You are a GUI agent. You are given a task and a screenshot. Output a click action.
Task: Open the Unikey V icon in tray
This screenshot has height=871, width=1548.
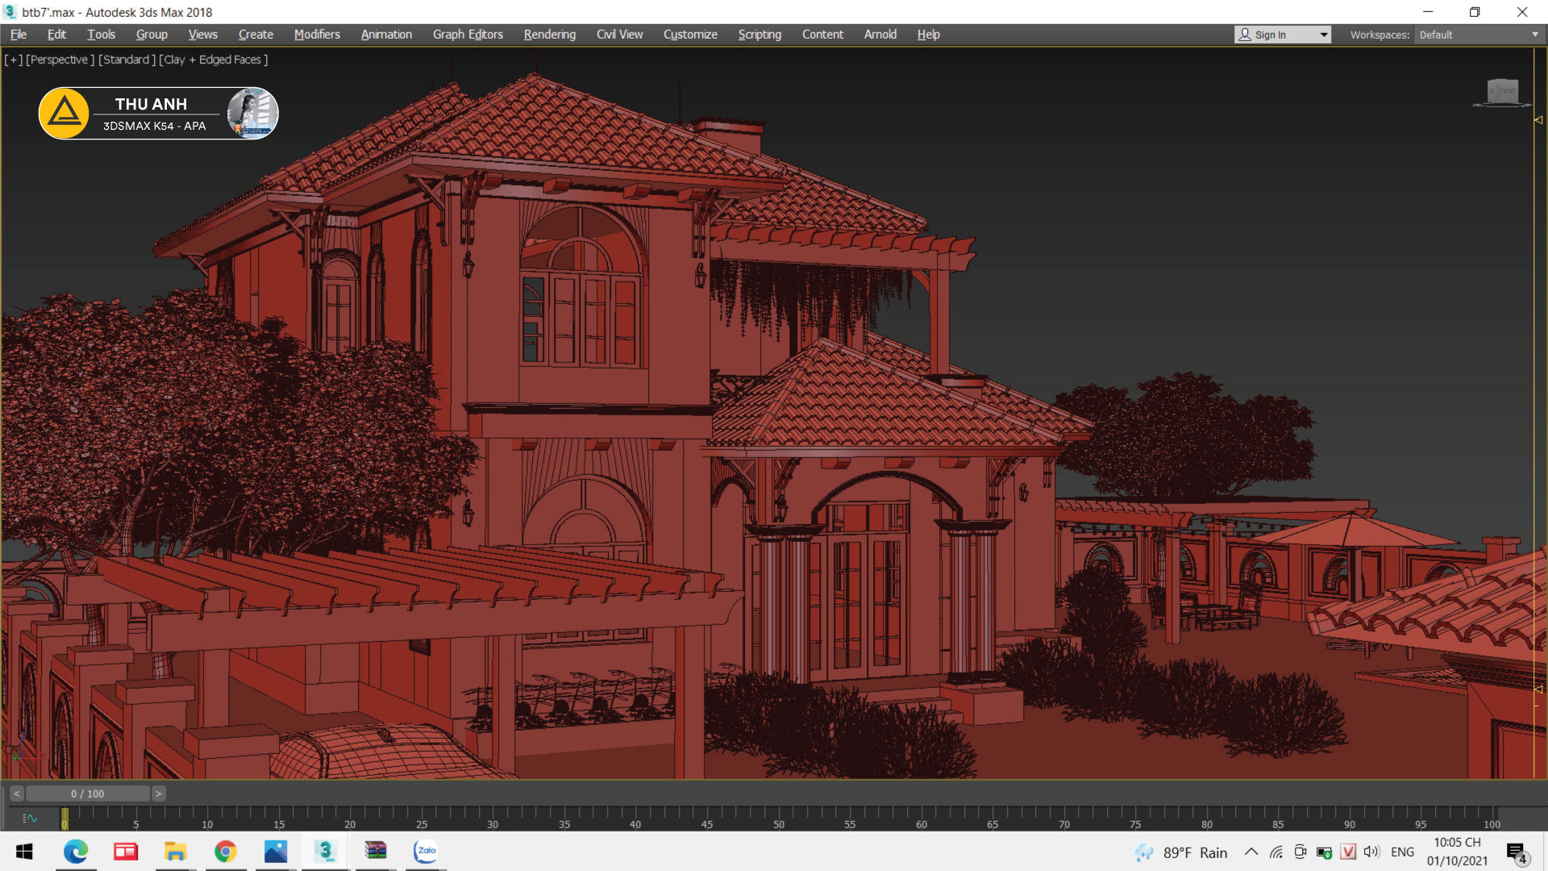pyautogui.click(x=1347, y=852)
